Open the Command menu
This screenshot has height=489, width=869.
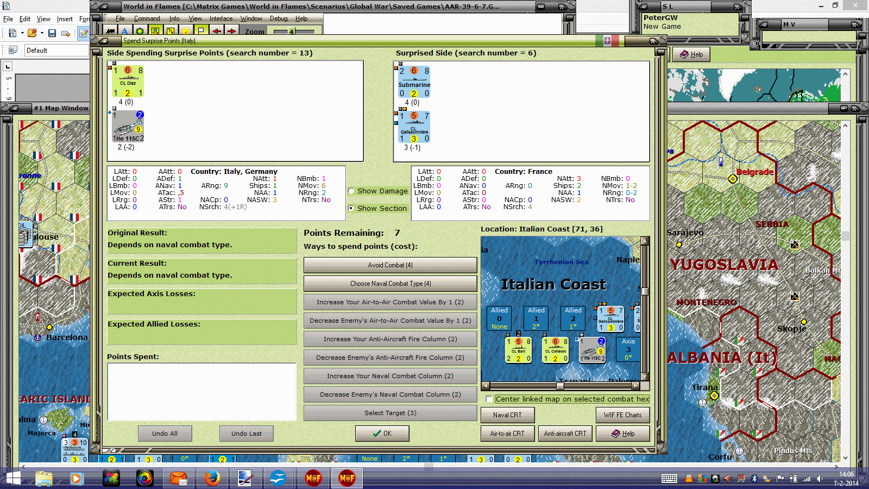pos(147,18)
